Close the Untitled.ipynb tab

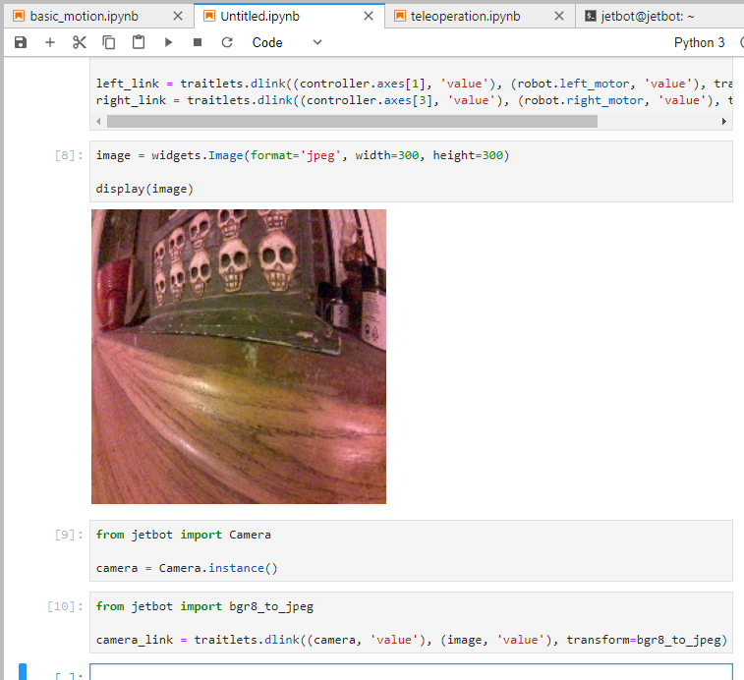click(x=369, y=17)
